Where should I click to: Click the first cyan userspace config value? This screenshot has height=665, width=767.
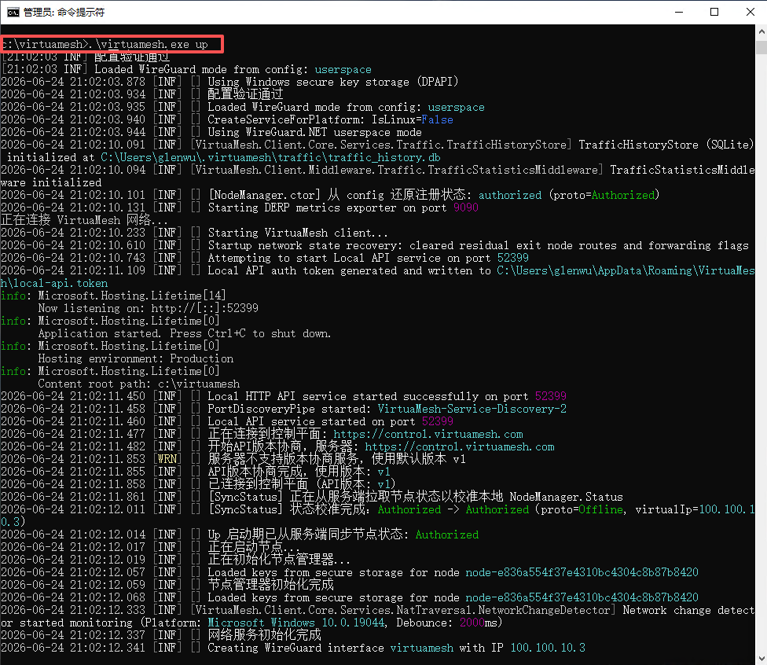pyautogui.click(x=343, y=69)
